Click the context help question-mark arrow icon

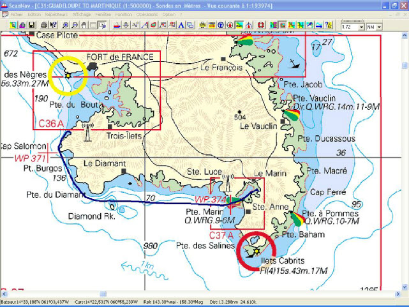[53, 26]
